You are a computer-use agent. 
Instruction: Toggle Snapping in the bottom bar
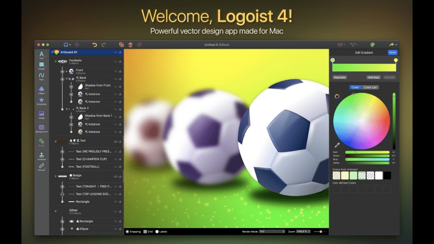(133, 232)
